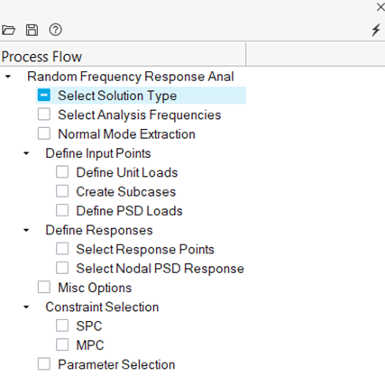
Task: Open the Select Response Points step
Action: pyautogui.click(x=145, y=250)
